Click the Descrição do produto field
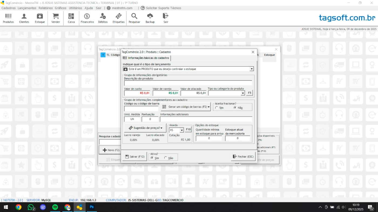378x212 pixels. click(x=188, y=83)
